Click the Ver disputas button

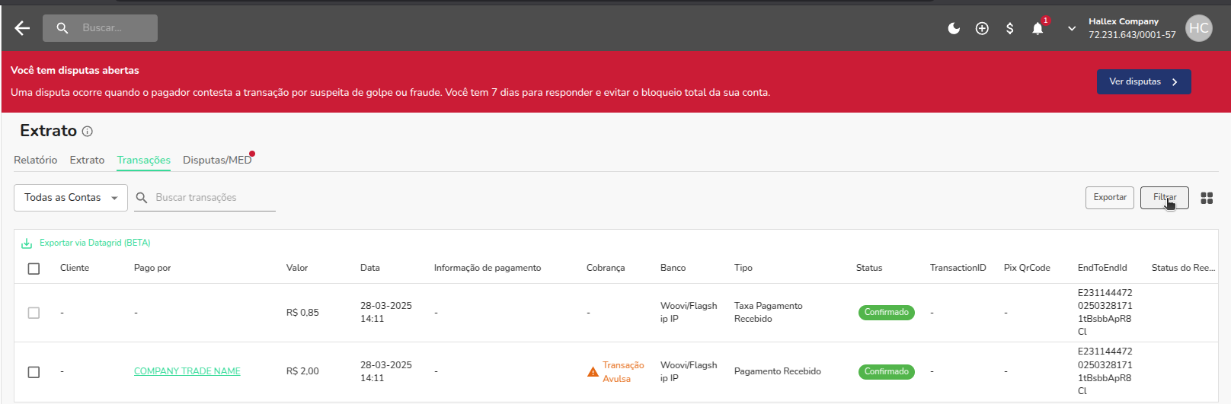click(x=1143, y=81)
